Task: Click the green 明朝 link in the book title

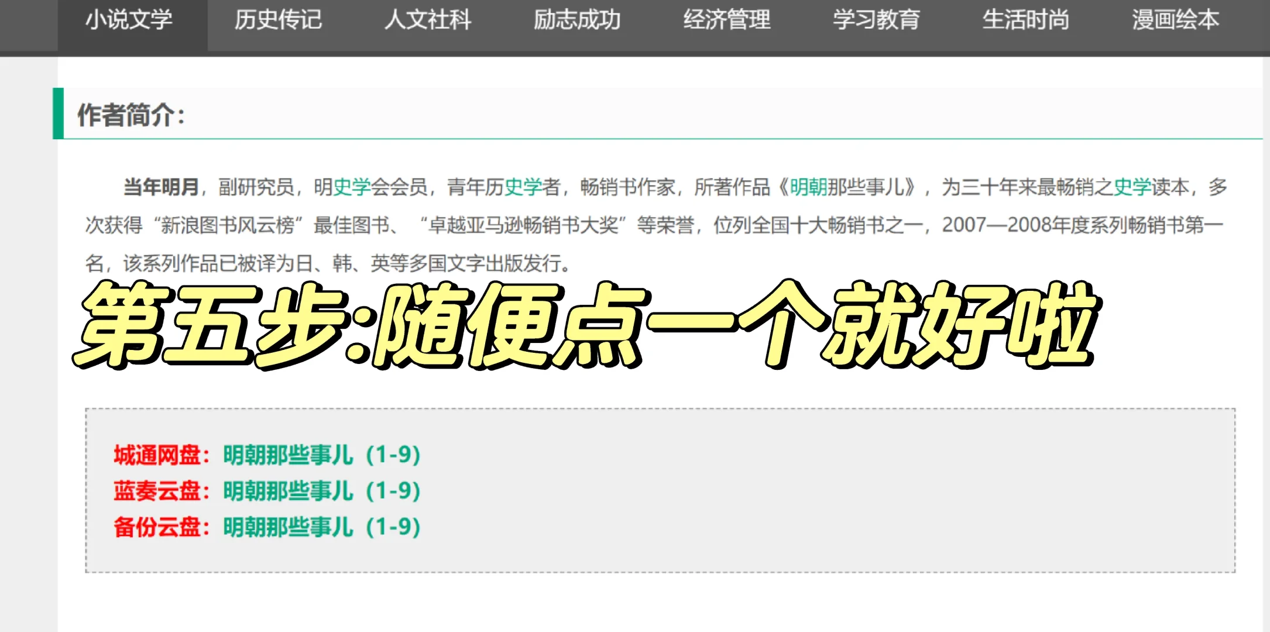Action: pos(809,187)
